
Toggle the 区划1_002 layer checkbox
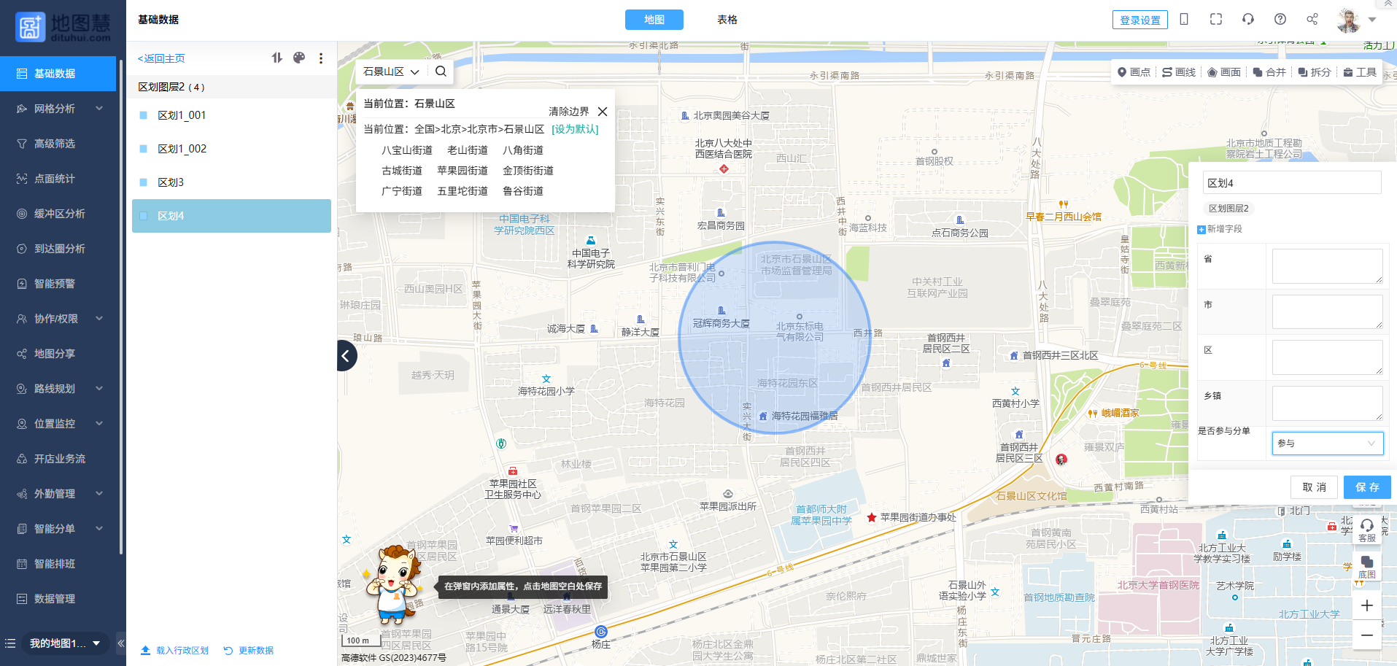click(x=144, y=149)
